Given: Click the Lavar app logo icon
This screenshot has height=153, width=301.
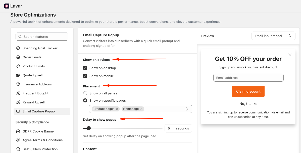Looking at the screenshot, I should click(x=7, y=6).
